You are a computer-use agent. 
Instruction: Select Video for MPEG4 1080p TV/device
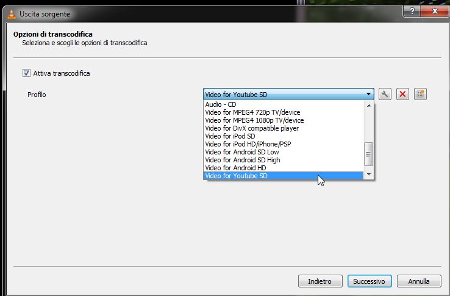coord(284,120)
